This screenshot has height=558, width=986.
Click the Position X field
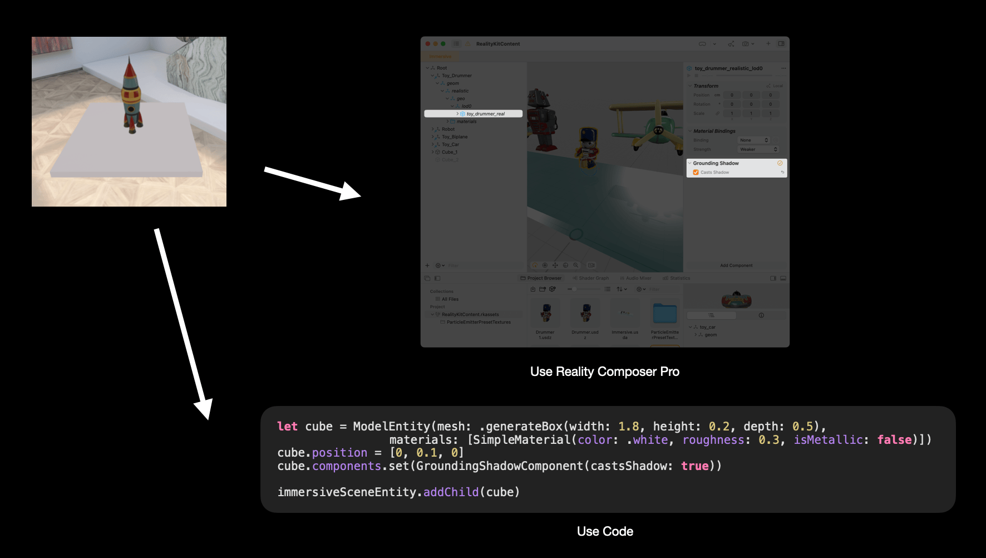732,95
